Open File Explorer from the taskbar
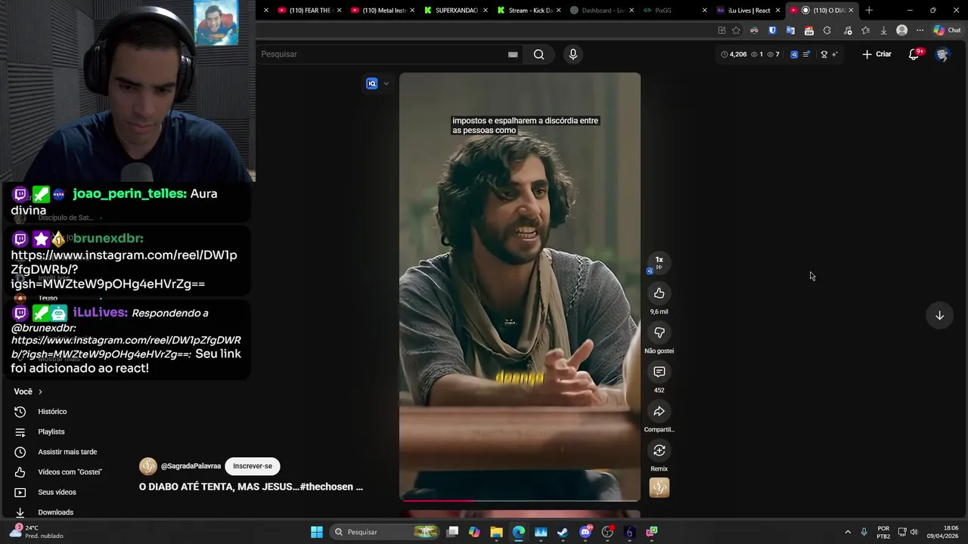 click(x=496, y=532)
